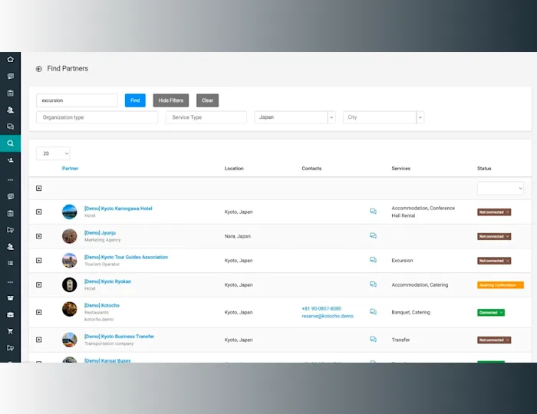Click the blue Find button
The image size is (537, 414).
click(x=135, y=100)
